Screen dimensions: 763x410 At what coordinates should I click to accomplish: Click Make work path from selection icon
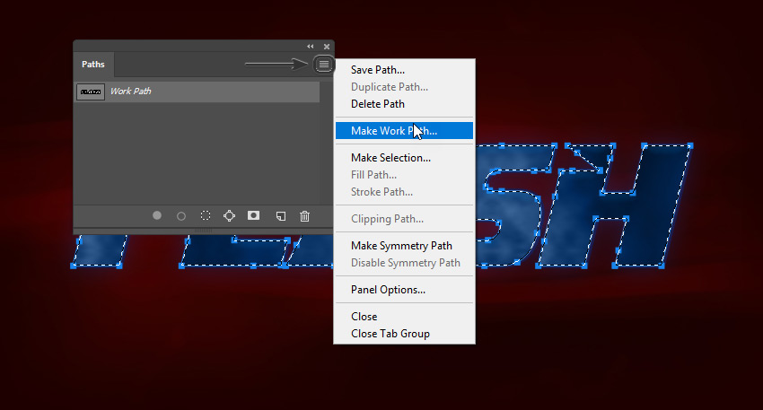coord(230,215)
